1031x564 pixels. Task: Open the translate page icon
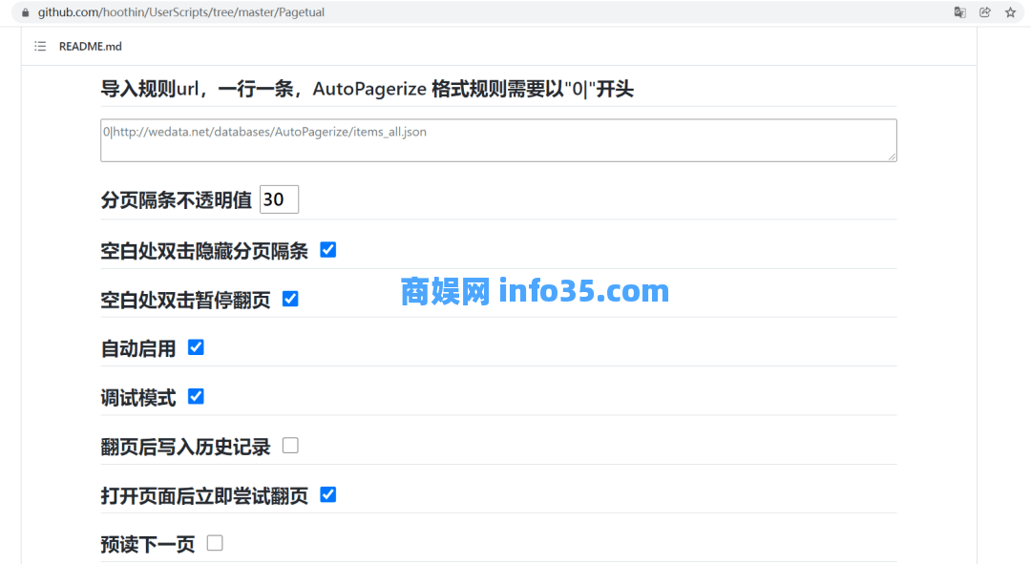click(960, 12)
